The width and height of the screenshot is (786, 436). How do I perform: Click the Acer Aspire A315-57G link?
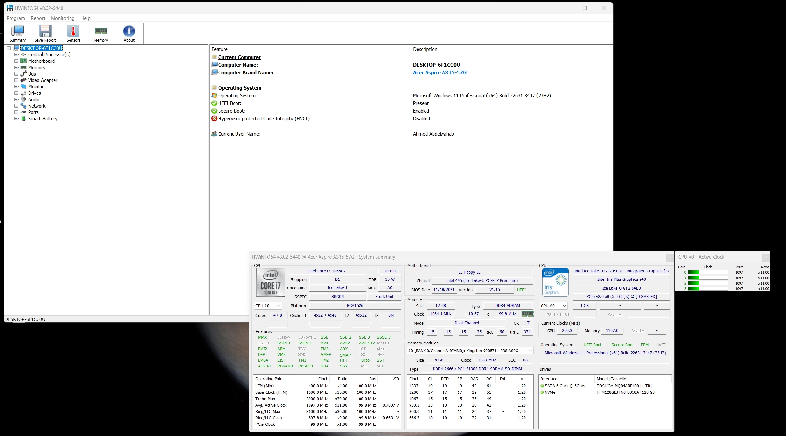[x=440, y=73]
